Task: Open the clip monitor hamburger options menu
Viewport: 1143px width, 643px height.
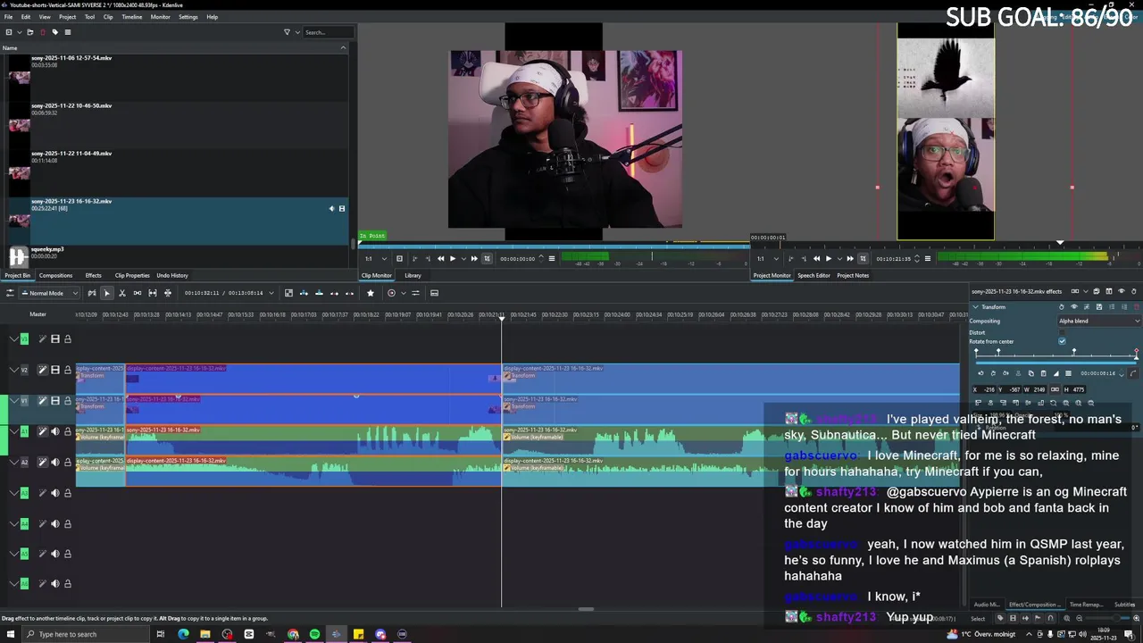Action: (552, 259)
